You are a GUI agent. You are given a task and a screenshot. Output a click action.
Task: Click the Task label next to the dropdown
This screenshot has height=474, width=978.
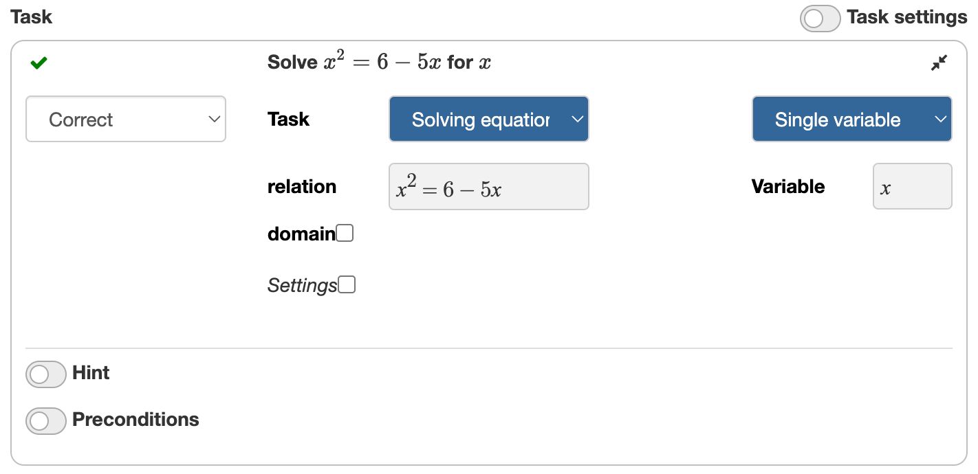[288, 119]
